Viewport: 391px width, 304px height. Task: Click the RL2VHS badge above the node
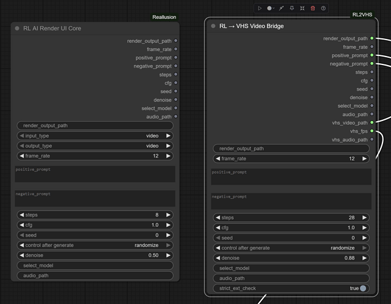pos(362,15)
